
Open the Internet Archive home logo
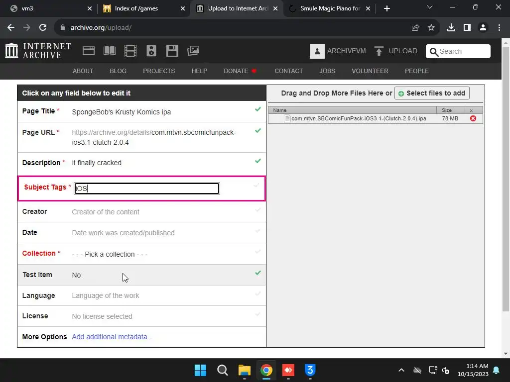point(38,51)
